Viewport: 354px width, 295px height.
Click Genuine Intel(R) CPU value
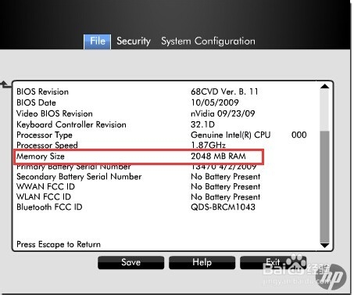tap(231, 135)
